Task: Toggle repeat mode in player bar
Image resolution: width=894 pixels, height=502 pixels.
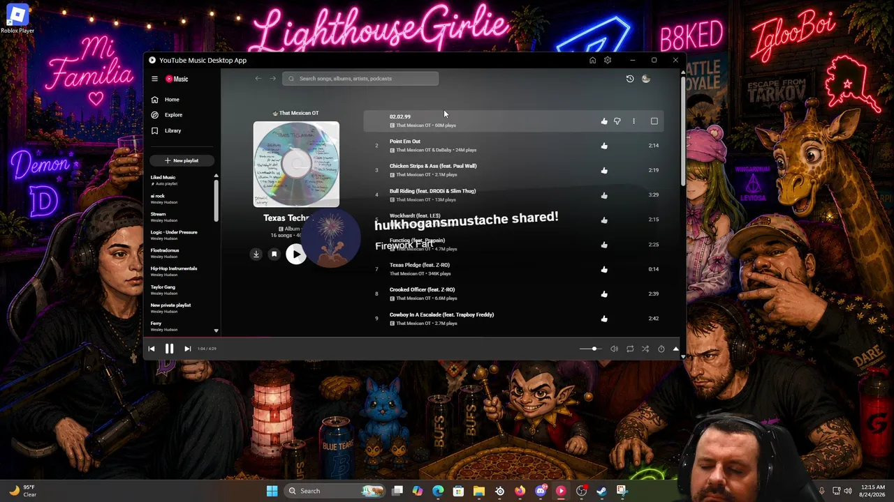Action: tap(630, 349)
